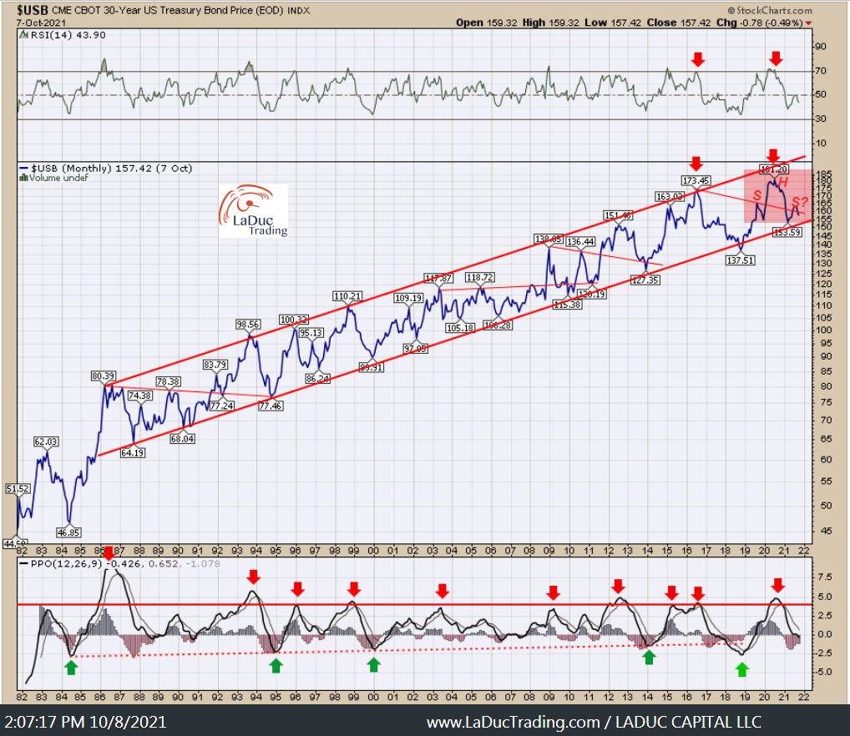
Task: Click the www.LaDucTrading.com link in footer
Action: (x=513, y=722)
